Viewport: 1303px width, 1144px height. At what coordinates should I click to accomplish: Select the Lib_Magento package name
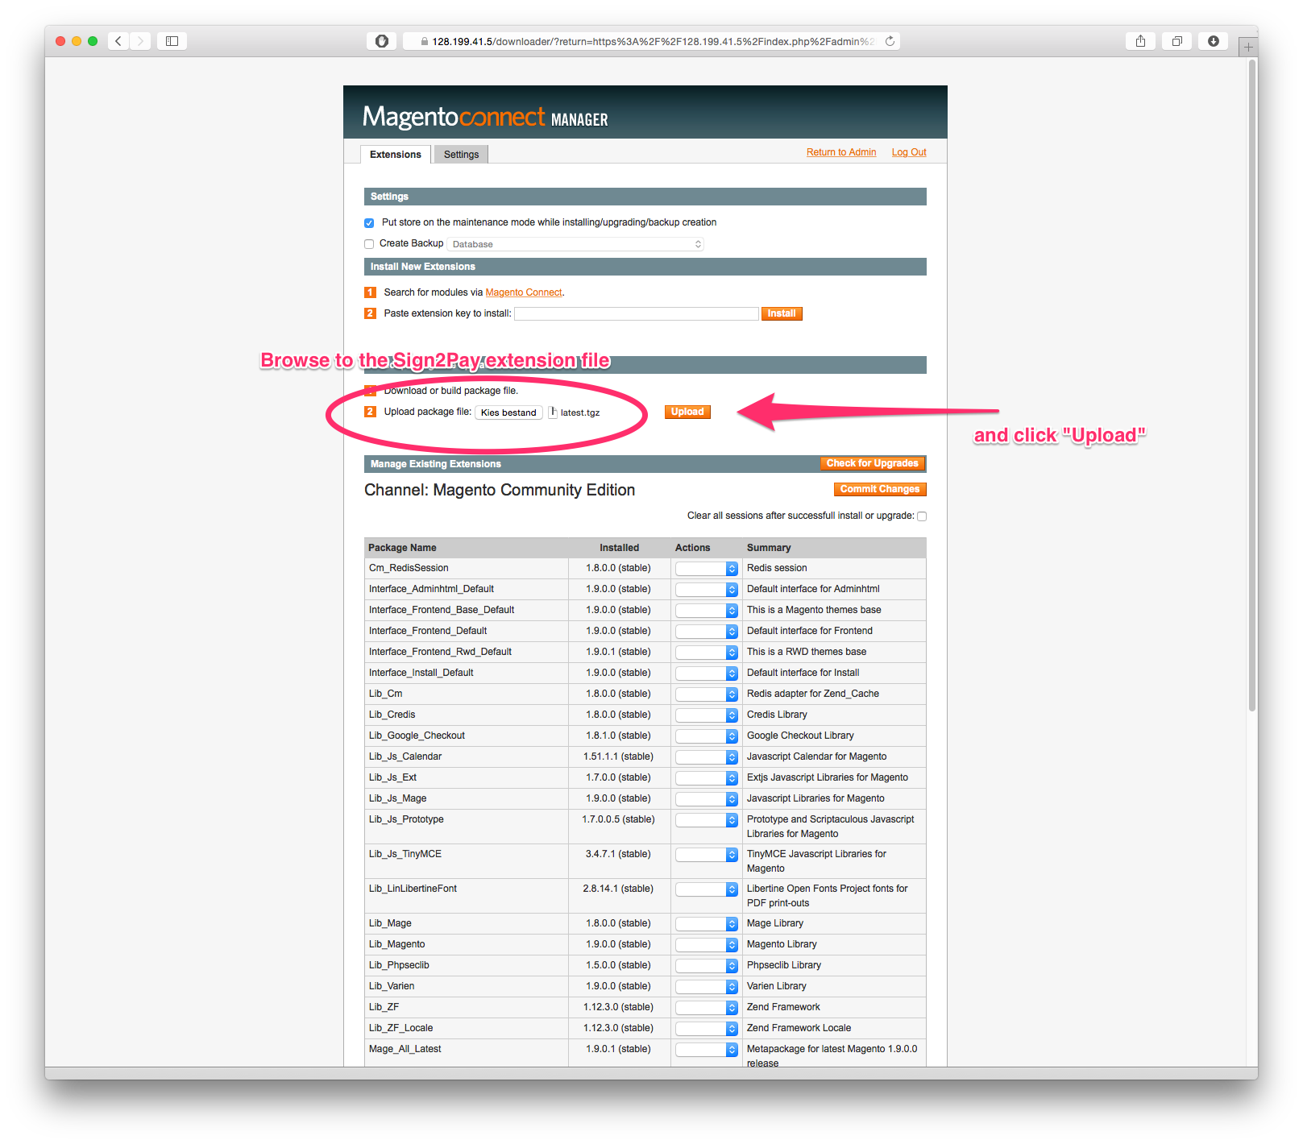[396, 944]
